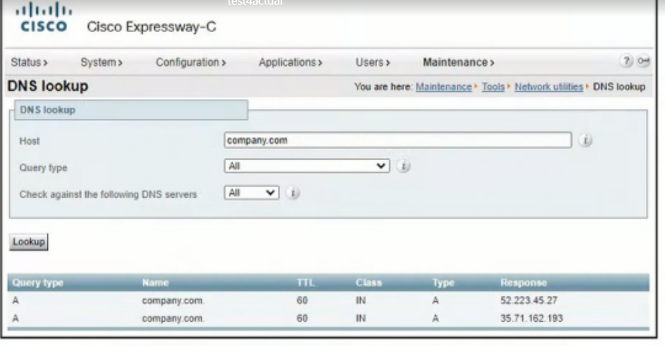Click info icon next to DNS servers dropdown

pos(293,193)
